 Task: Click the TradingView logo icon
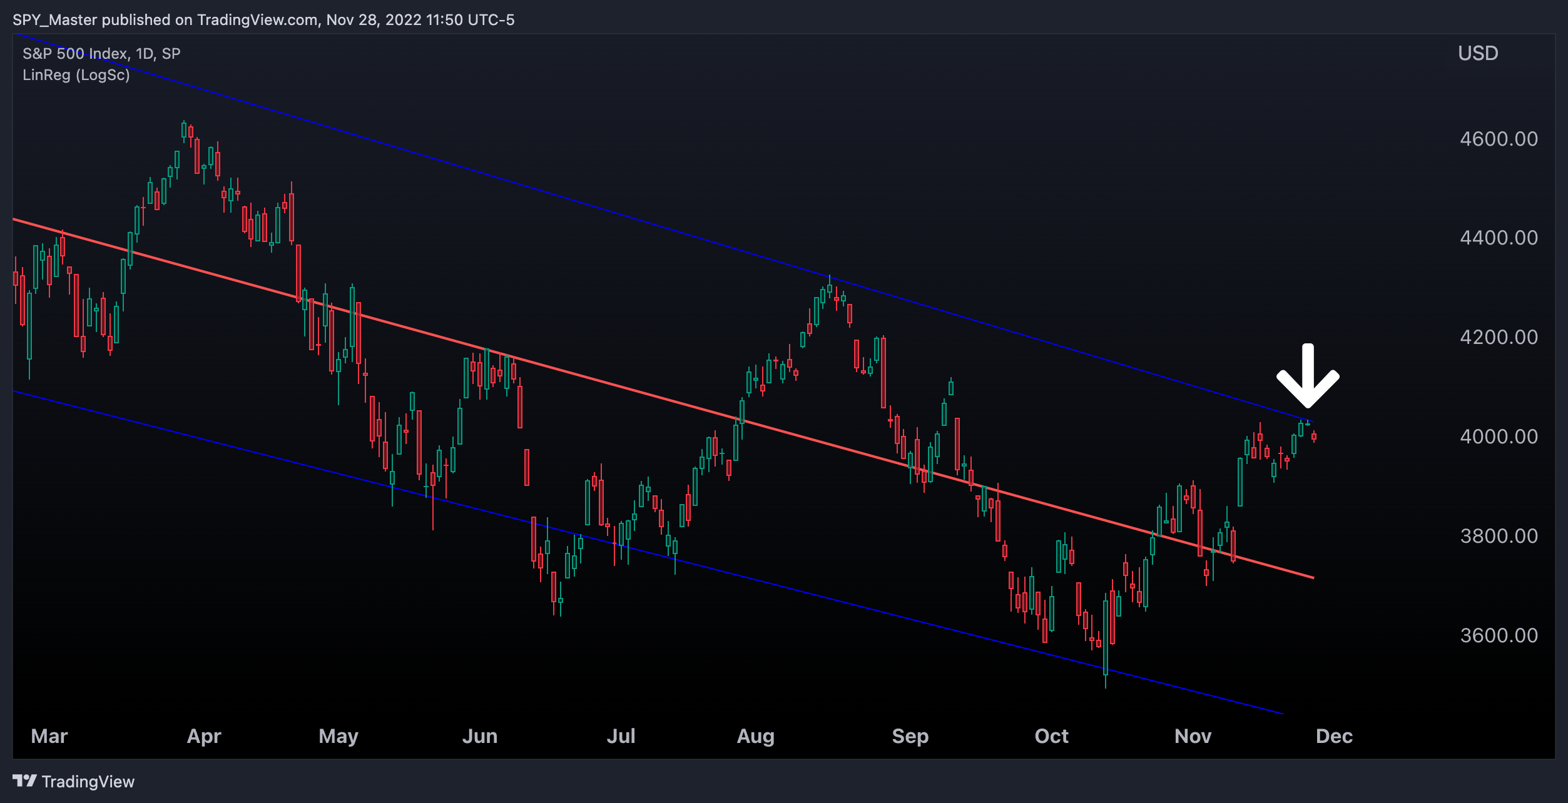[24, 780]
